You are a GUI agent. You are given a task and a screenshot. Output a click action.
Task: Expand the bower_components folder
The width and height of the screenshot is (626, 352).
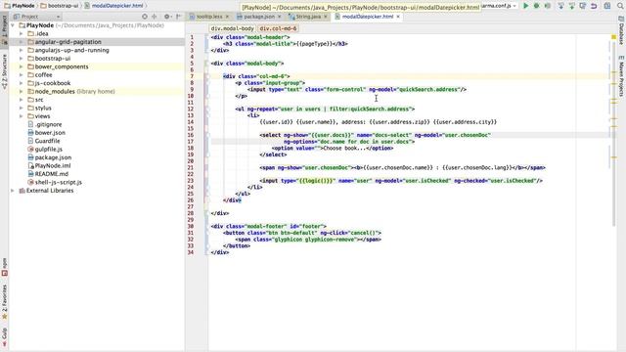point(22,66)
